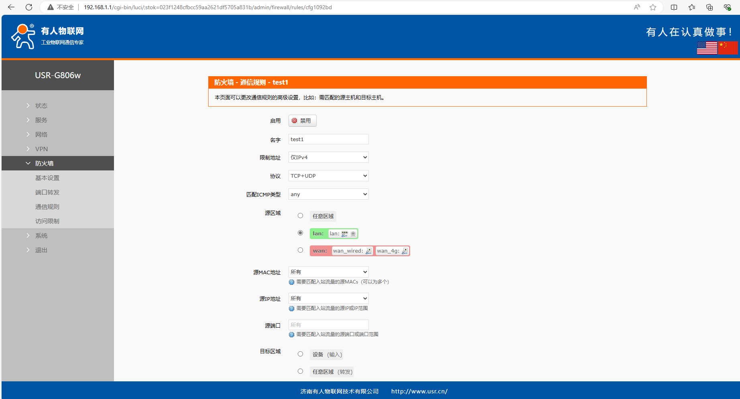Click the China flag language icon

(x=728, y=48)
